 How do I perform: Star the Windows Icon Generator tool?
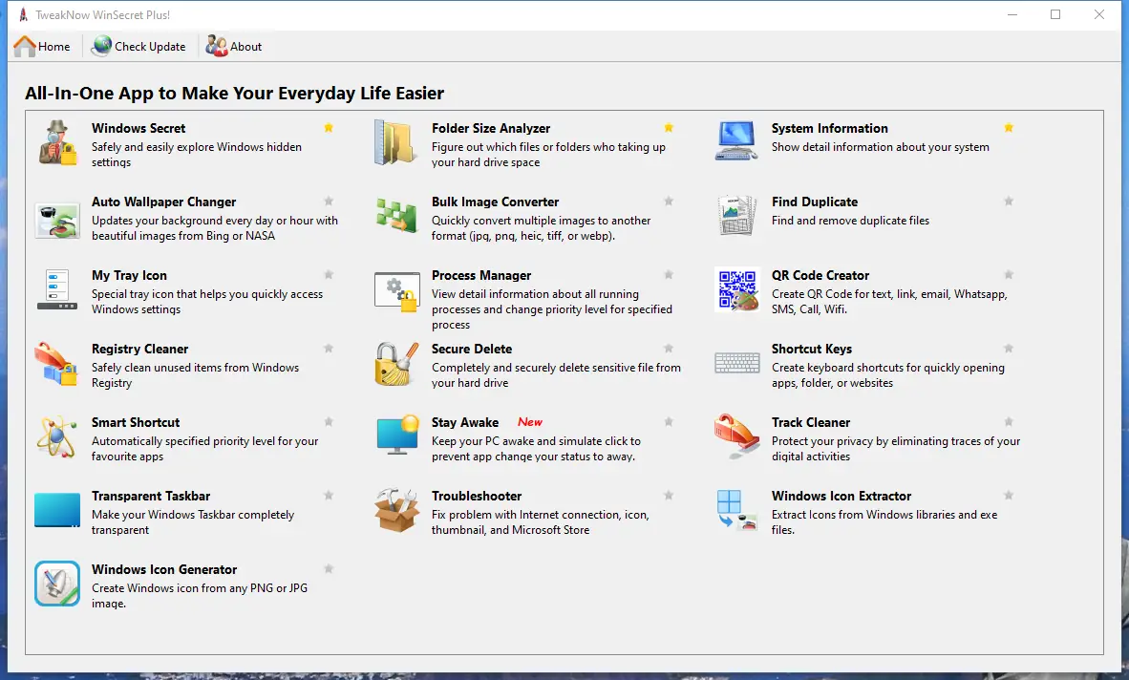click(329, 569)
